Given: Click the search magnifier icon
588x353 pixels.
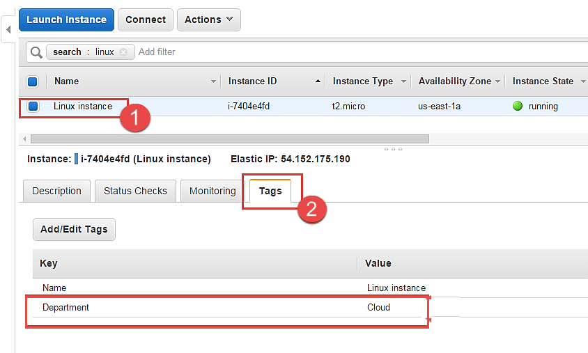Looking at the screenshot, I should pyautogui.click(x=36, y=52).
